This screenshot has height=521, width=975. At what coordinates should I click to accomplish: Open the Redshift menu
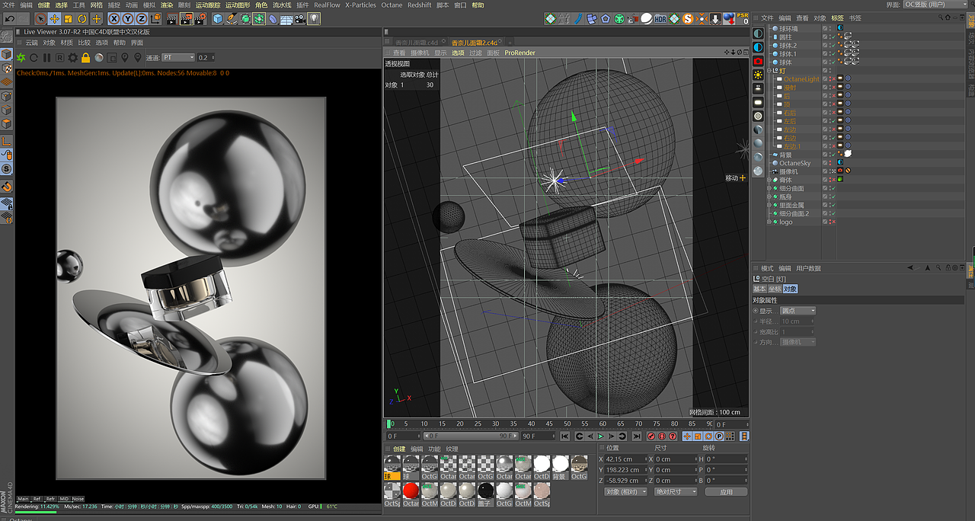click(419, 5)
